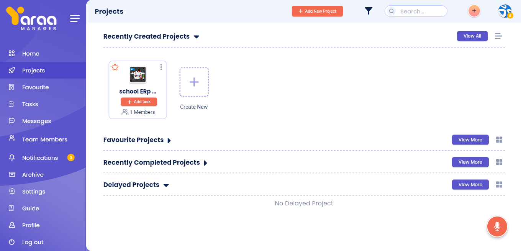Open Tasks in the sidebar
The height and width of the screenshot is (251, 521).
(x=30, y=104)
